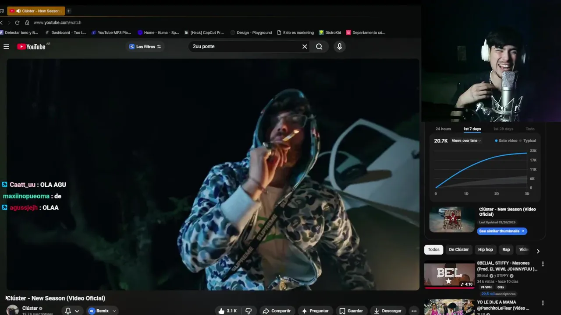Open Home - Kuma - Sp... bookmark
The image size is (561, 315).
(158, 32)
